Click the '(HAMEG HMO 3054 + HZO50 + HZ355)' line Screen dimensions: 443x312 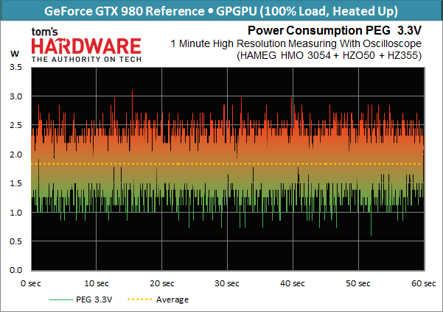click(x=329, y=55)
